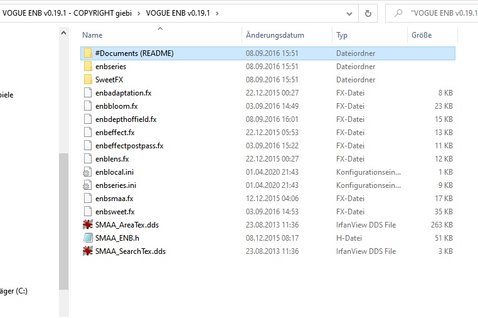Click the SweetFX folder icon
The image size is (478, 318).
88,80
